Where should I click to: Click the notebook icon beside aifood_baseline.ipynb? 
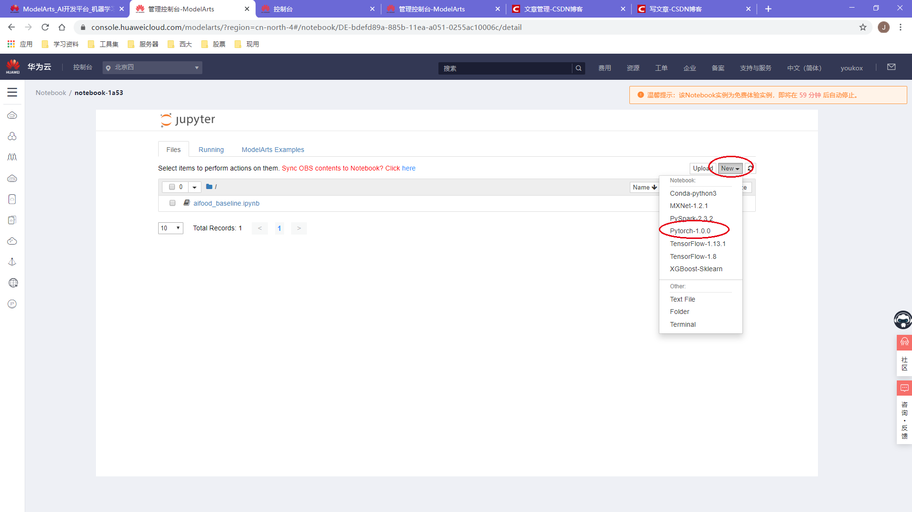point(187,203)
